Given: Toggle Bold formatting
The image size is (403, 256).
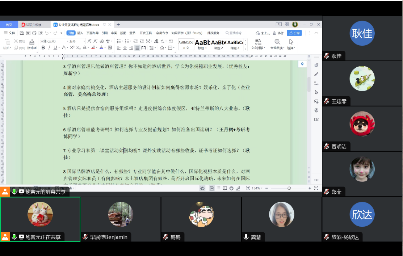Looking at the screenshot, I should click(43, 47).
